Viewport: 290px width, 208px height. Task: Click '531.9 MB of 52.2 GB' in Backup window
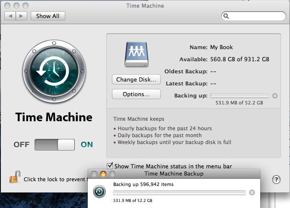coord(133,200)
